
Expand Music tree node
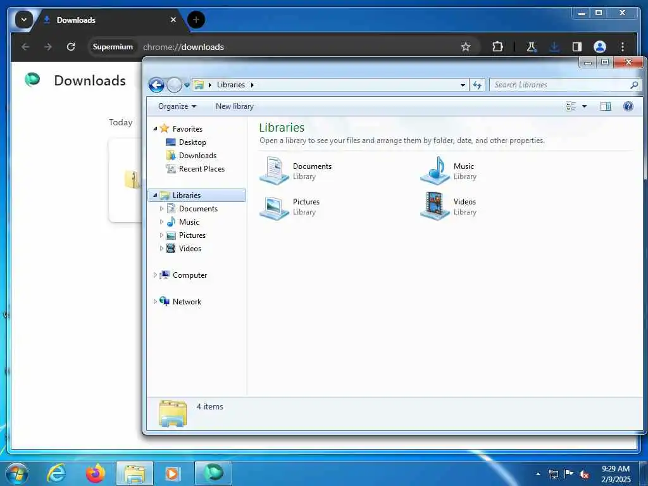161,222
